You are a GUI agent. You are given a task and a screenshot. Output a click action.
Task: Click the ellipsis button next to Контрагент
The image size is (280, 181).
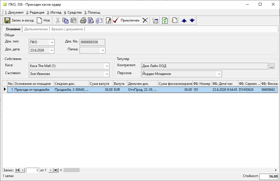pos(272,66)
